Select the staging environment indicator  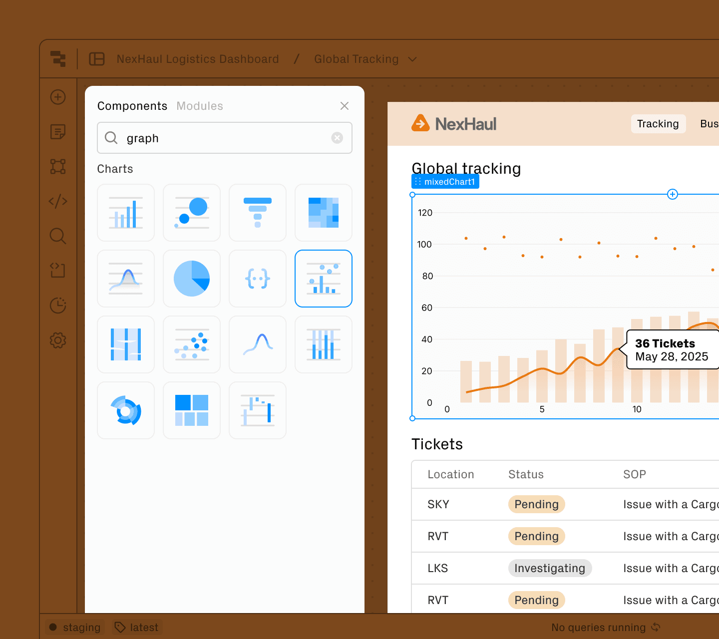point(74,627)
